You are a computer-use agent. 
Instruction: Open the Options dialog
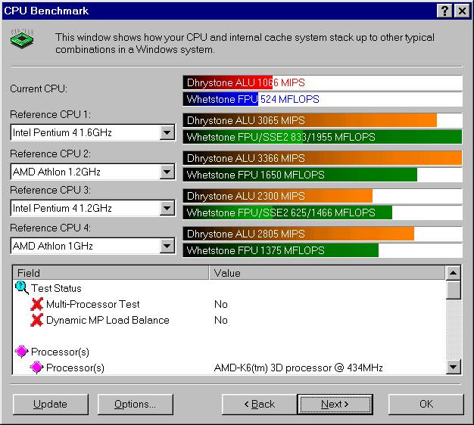pos(135,404)
